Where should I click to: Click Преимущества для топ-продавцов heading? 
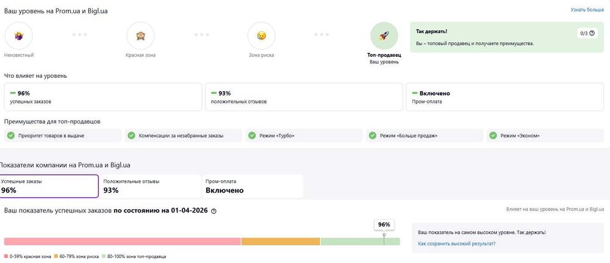[52, 122]
